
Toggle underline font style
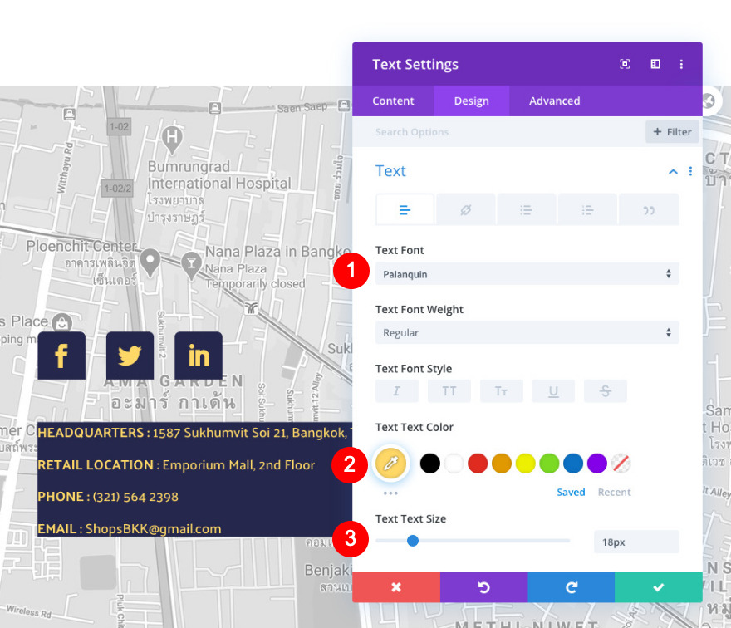(x=553, y=391)
